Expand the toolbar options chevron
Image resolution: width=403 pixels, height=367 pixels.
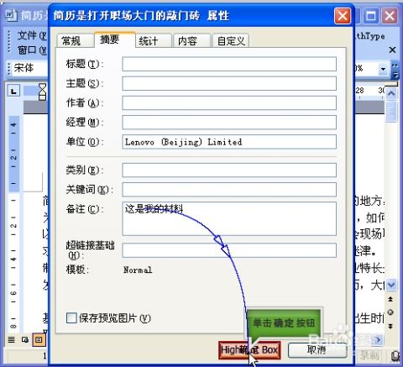(x=395, y=71)
